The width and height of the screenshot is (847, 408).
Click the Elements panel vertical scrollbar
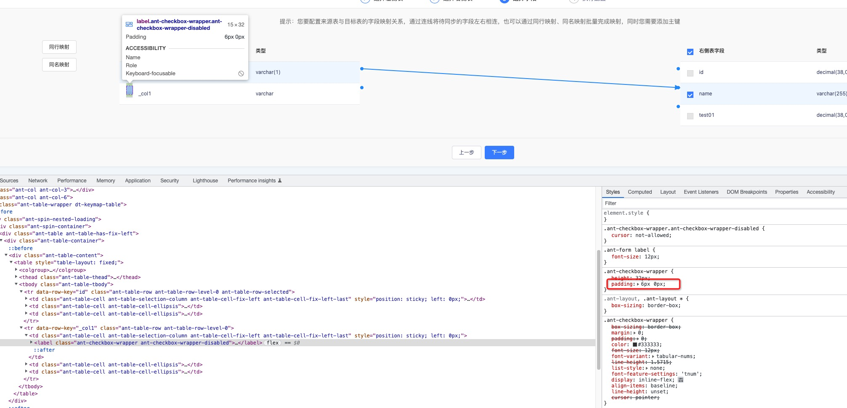[x=598, y=309]
